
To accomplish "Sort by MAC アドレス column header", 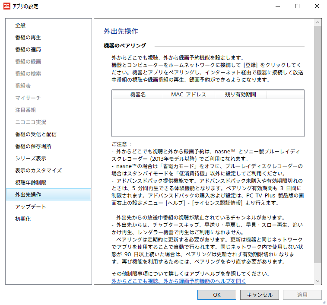I will (x=189, y=95).
